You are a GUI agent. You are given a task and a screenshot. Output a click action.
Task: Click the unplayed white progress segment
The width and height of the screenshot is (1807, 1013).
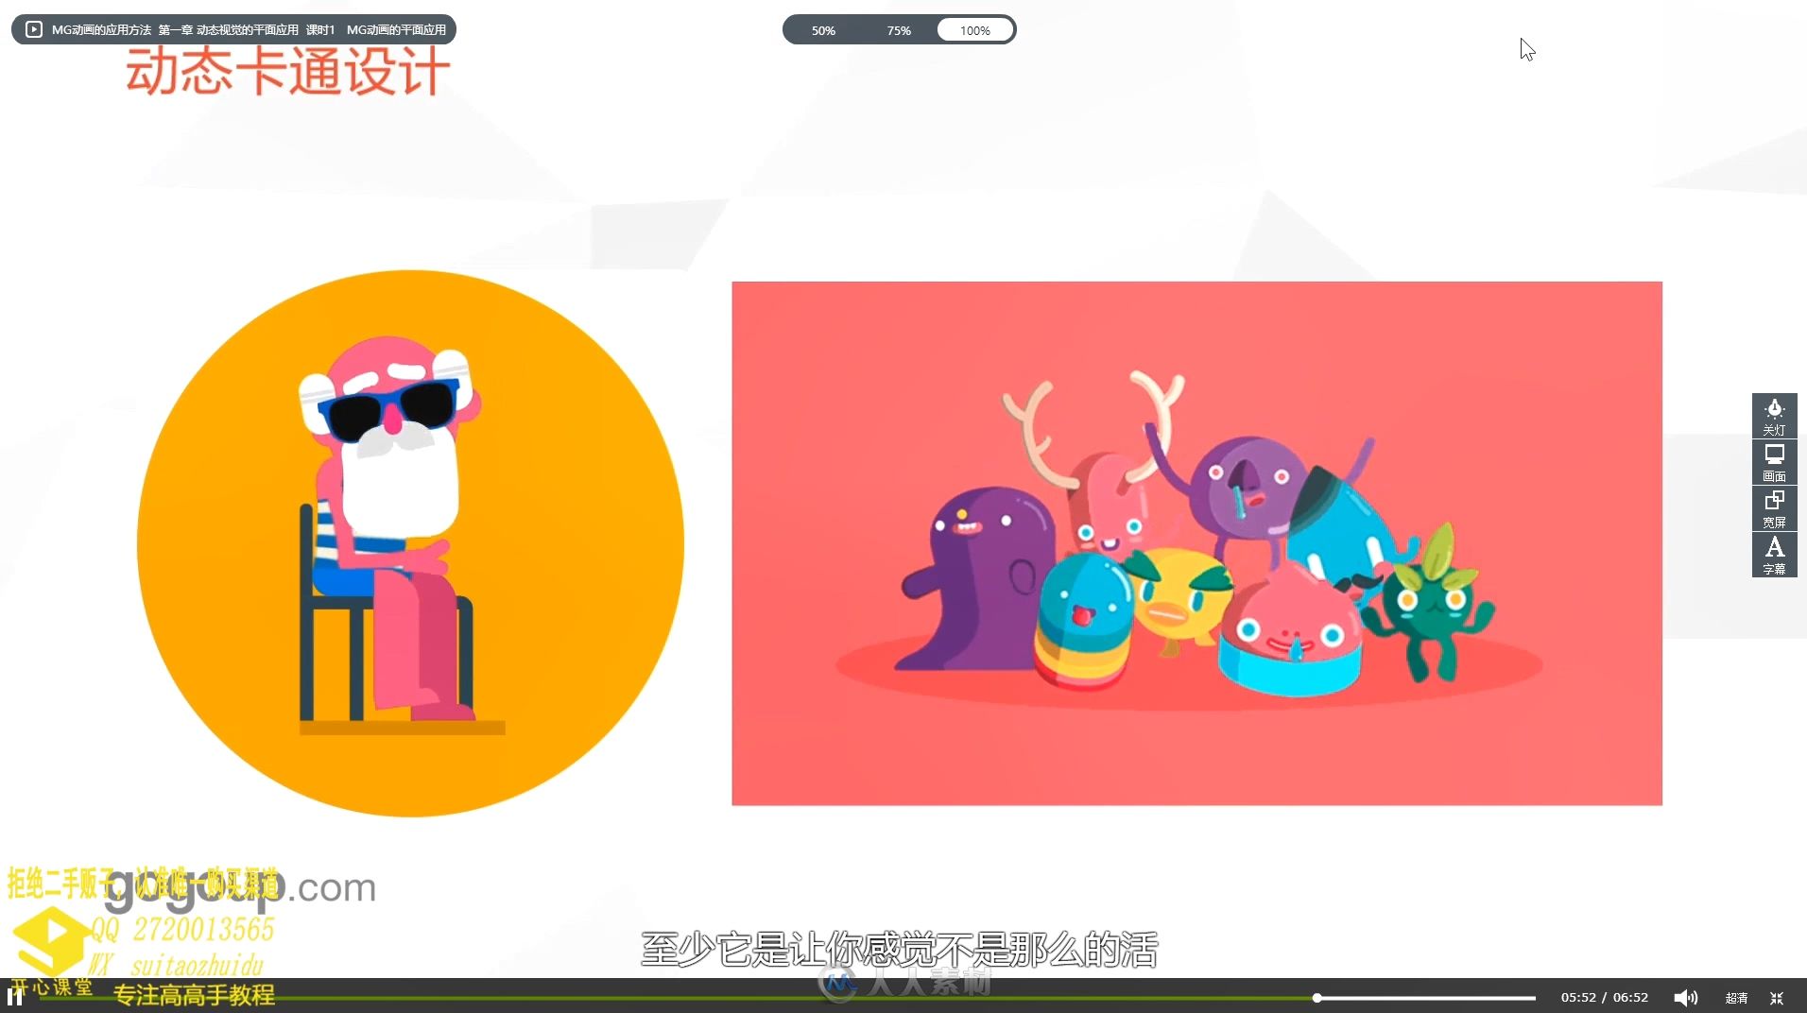click(1427, 998)
